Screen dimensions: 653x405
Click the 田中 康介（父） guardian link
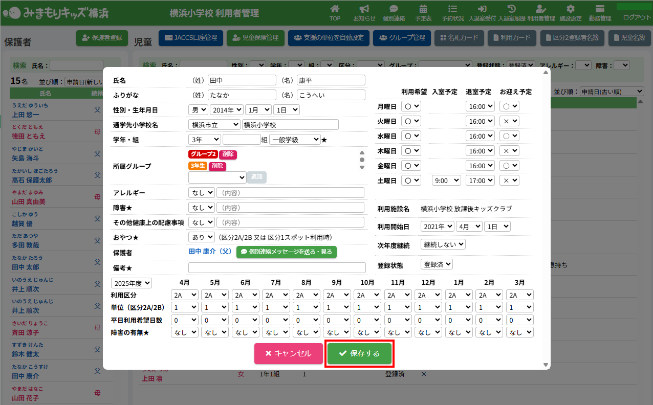[210, 252]
